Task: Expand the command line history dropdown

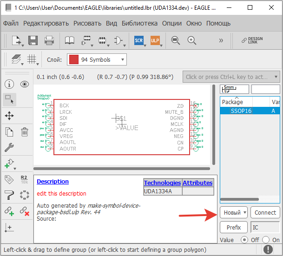Action: [276, 77]
